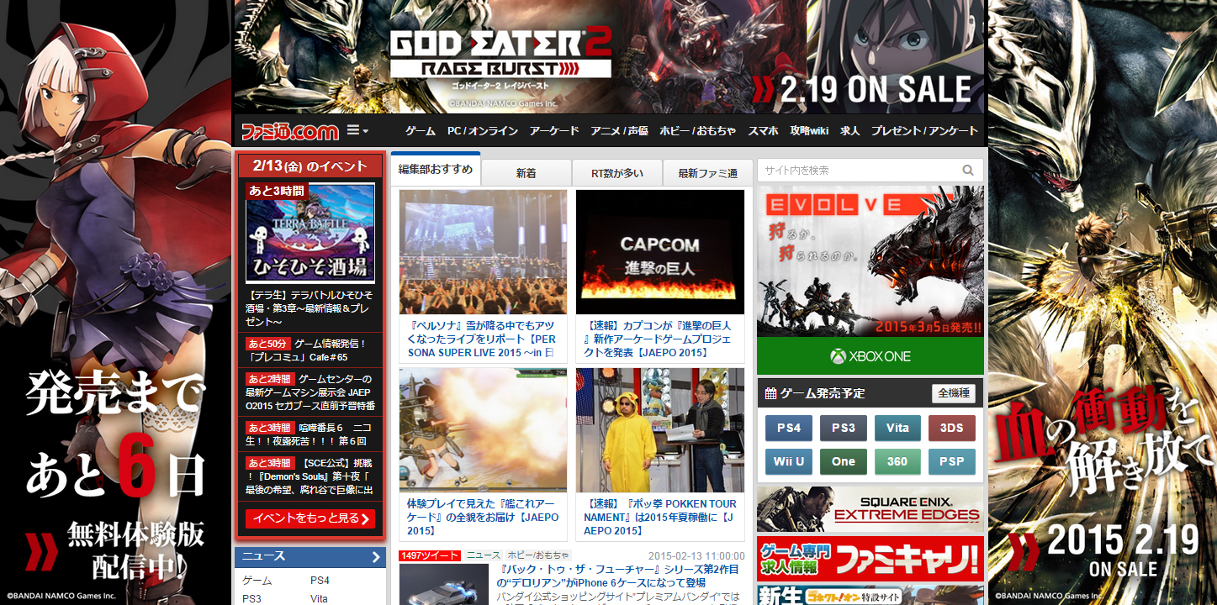Select the 3DS platform button
Image resolution: width=1217 pixels, height=605 pixels.
pos(951,428)
